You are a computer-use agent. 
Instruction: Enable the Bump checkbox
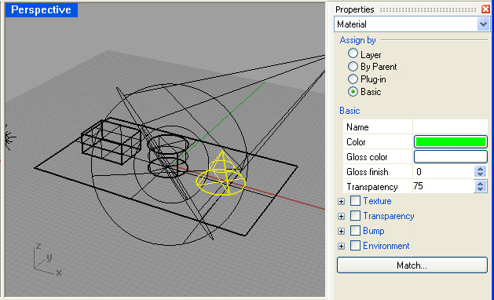[355, 230]
